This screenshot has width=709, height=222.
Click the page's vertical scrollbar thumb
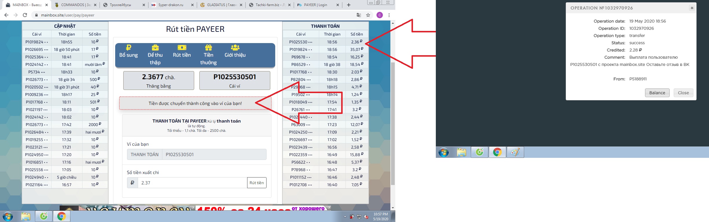[393, 124]
